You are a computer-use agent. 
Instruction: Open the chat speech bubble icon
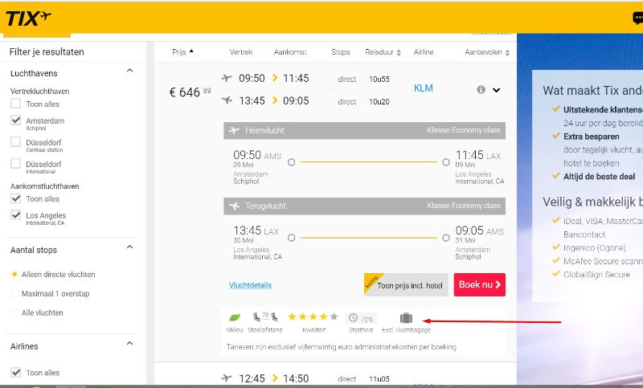[x=637, y=19]
